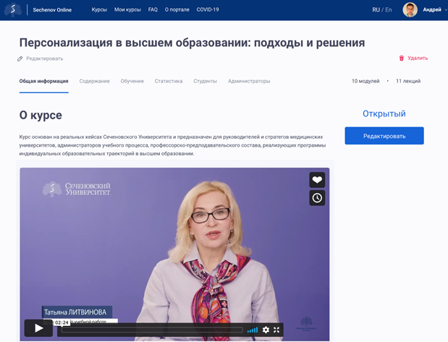This screenshot has width=448, height=342.
Task: Switch language to En
Action: 388,10
